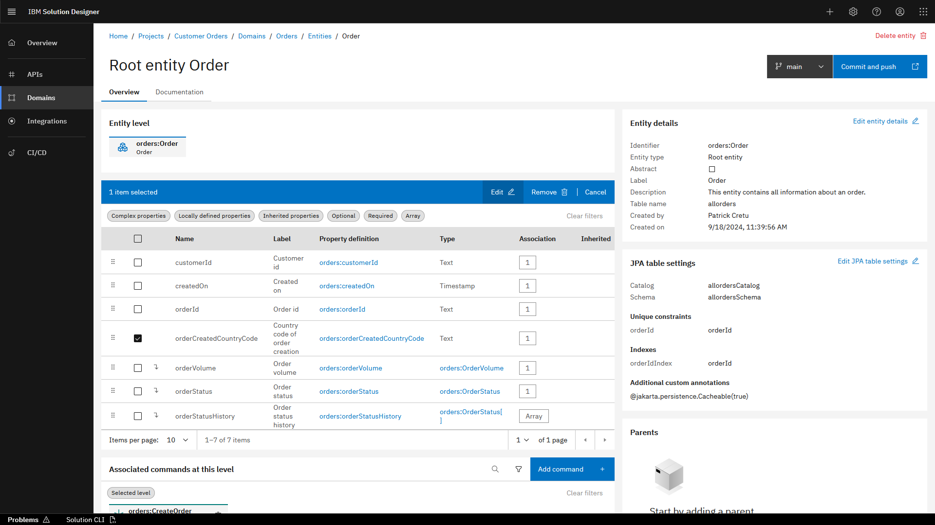935x525 pixels.
Task: Expand the orderVolume row arrow
Action: coord(156,367)
